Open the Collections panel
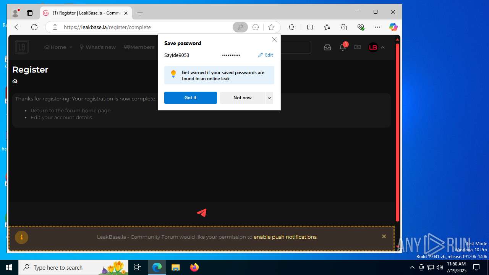Image resolution: width=489 pixels, height=275 pixels. tap(344, 27)
